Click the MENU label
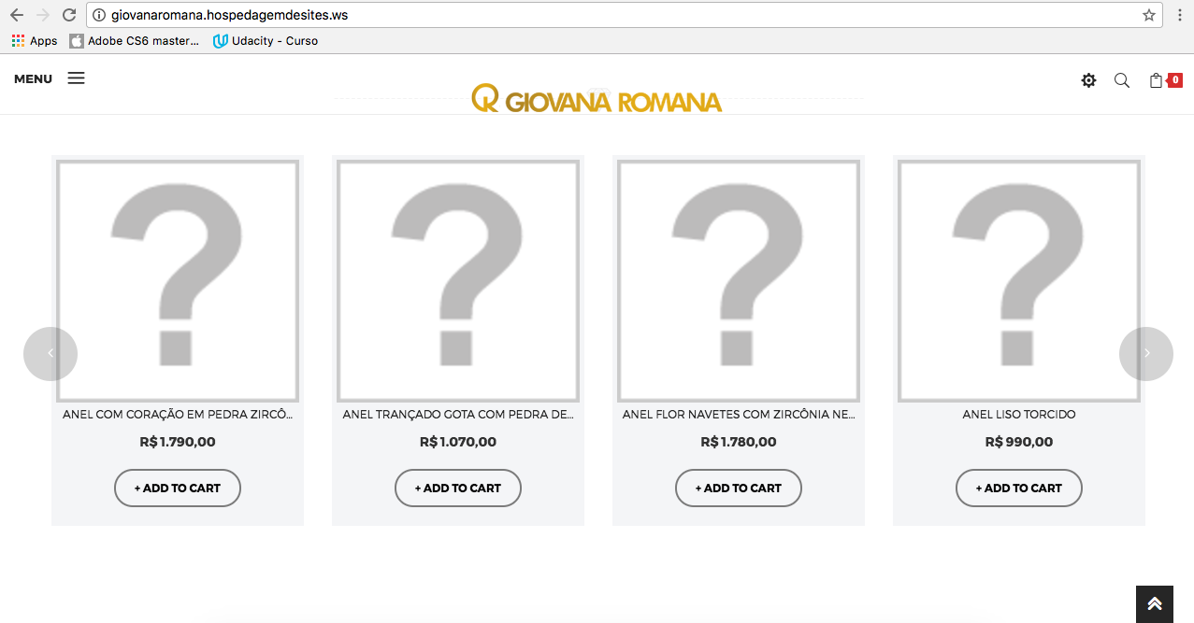Screen dimensions: 1194x623 33,79
